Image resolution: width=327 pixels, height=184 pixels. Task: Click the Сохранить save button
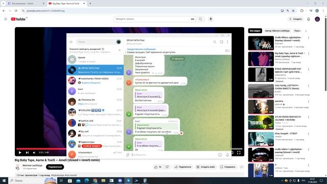(x=228, y=167)
